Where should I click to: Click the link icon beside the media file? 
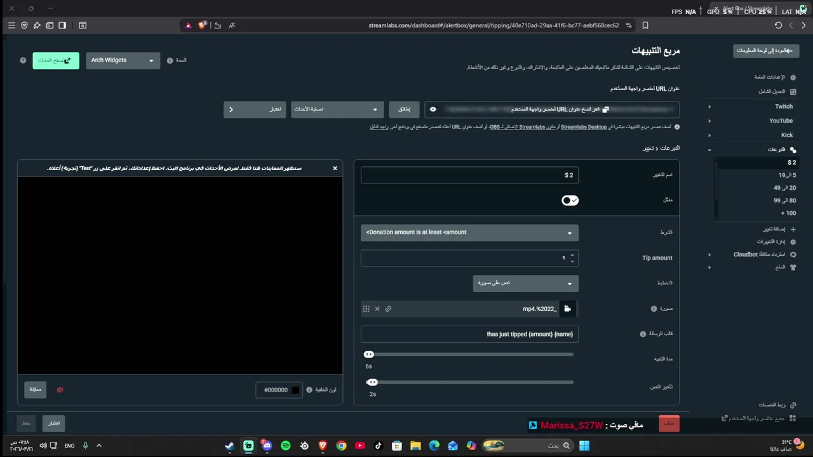click(x=388, y=309)
